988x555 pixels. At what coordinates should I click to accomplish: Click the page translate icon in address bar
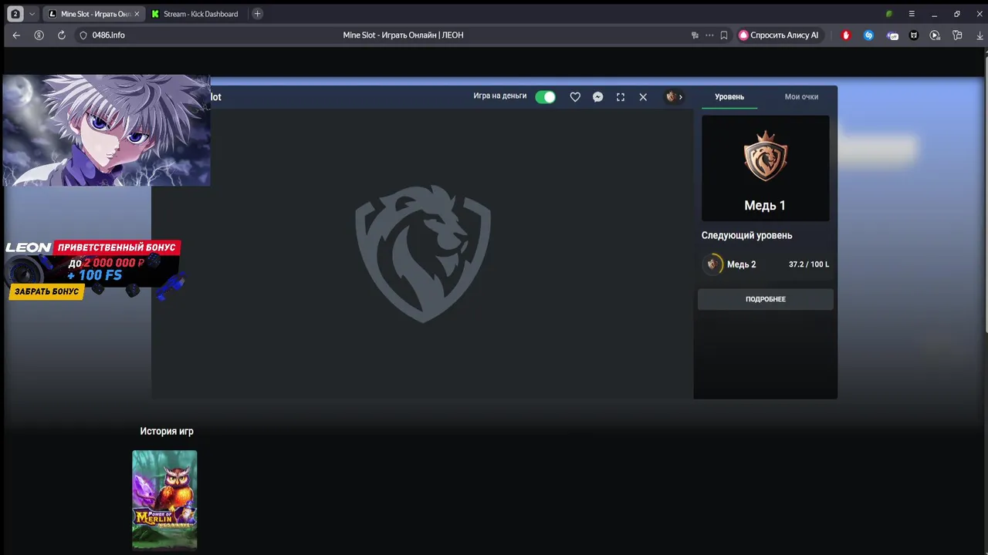tap(695, 35)
